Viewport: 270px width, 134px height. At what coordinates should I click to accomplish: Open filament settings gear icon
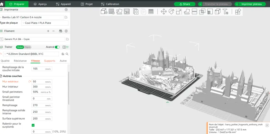66,31
